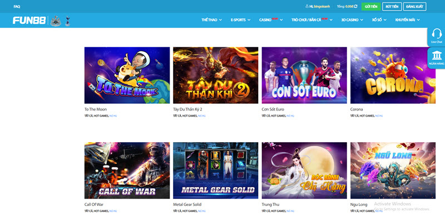445x222 pixels.
Task: Open the Cơn Sốt Euro game thumbnail
Action: [304, 75]
